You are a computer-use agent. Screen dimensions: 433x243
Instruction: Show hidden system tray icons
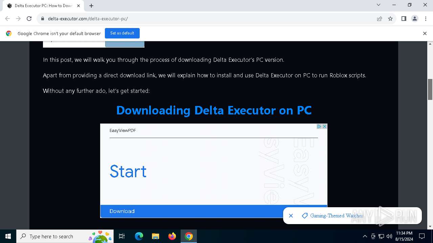365,236
